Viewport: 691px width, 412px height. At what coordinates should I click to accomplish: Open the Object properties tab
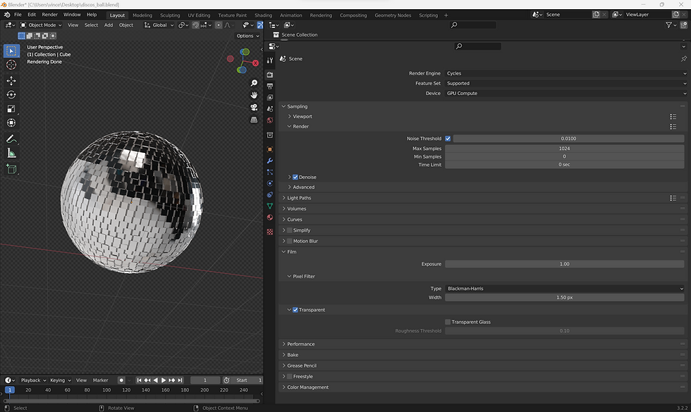coord(269,149)
